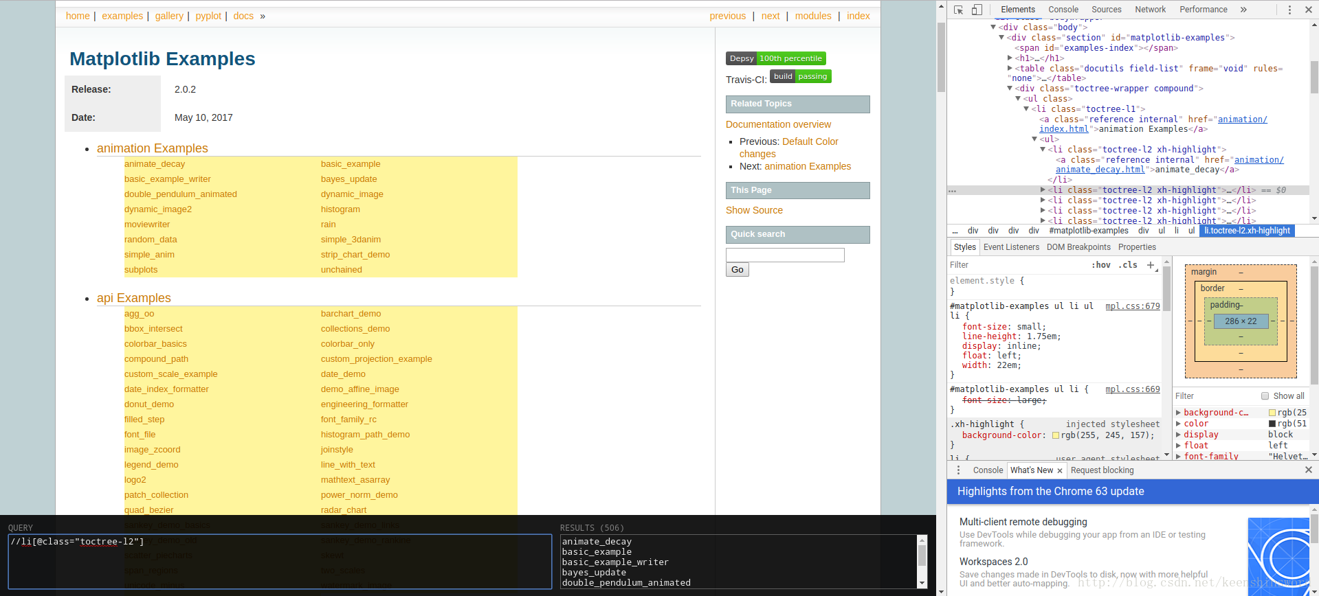1319x596 pixels.
Task: Open the double_pendulum_animated example link
Action: (181, 194)
